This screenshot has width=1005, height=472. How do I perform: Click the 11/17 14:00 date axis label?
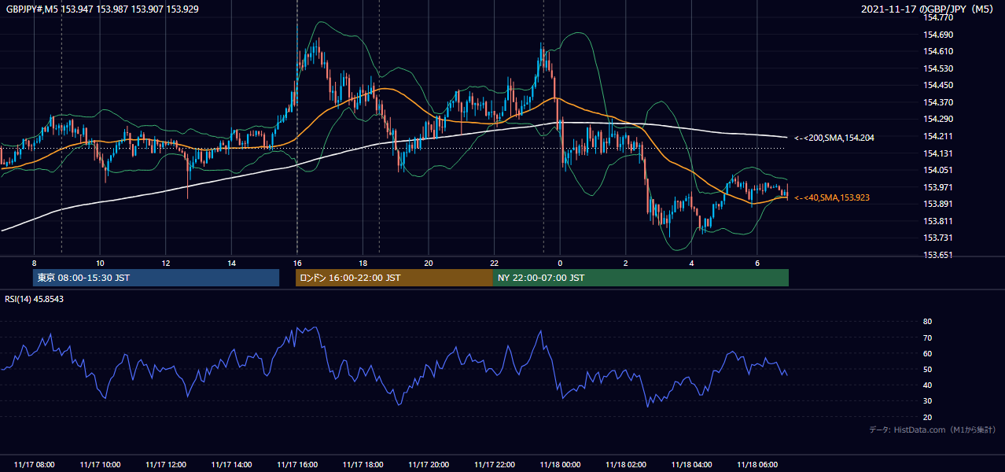point(231,465)
